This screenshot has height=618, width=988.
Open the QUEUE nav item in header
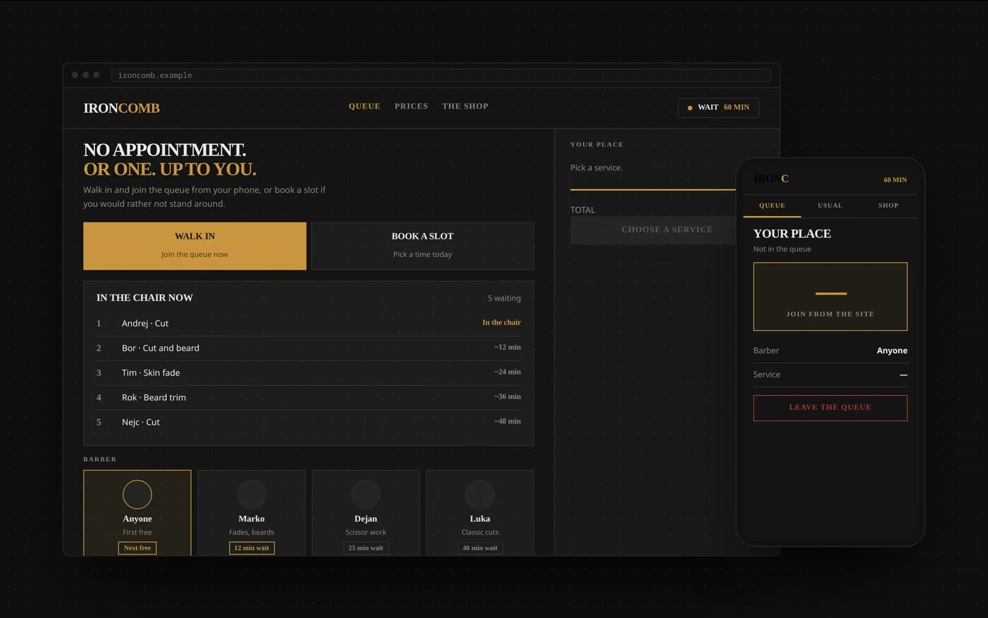pyautogui.click(x=364, y=106)
